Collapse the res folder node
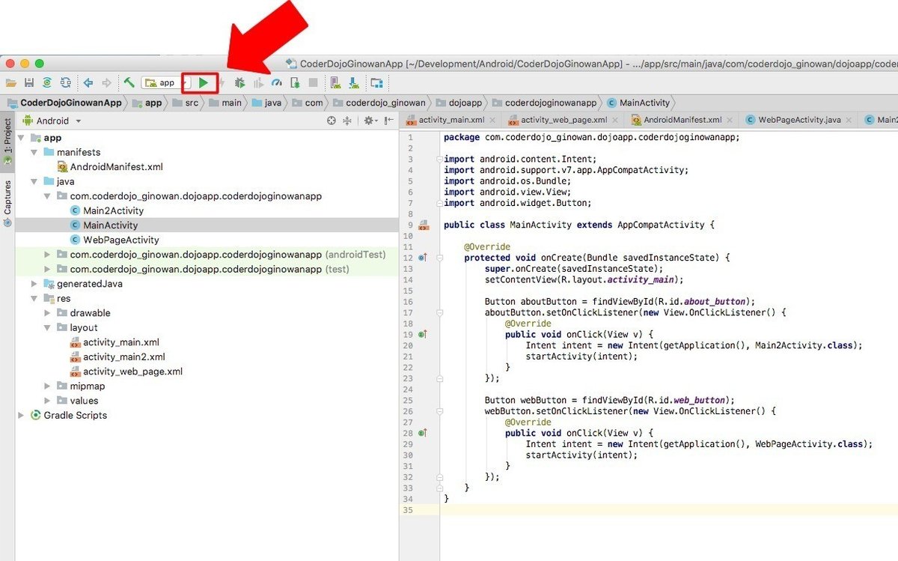Viewport: 898px width, 561px height. (x=34, y=298)
